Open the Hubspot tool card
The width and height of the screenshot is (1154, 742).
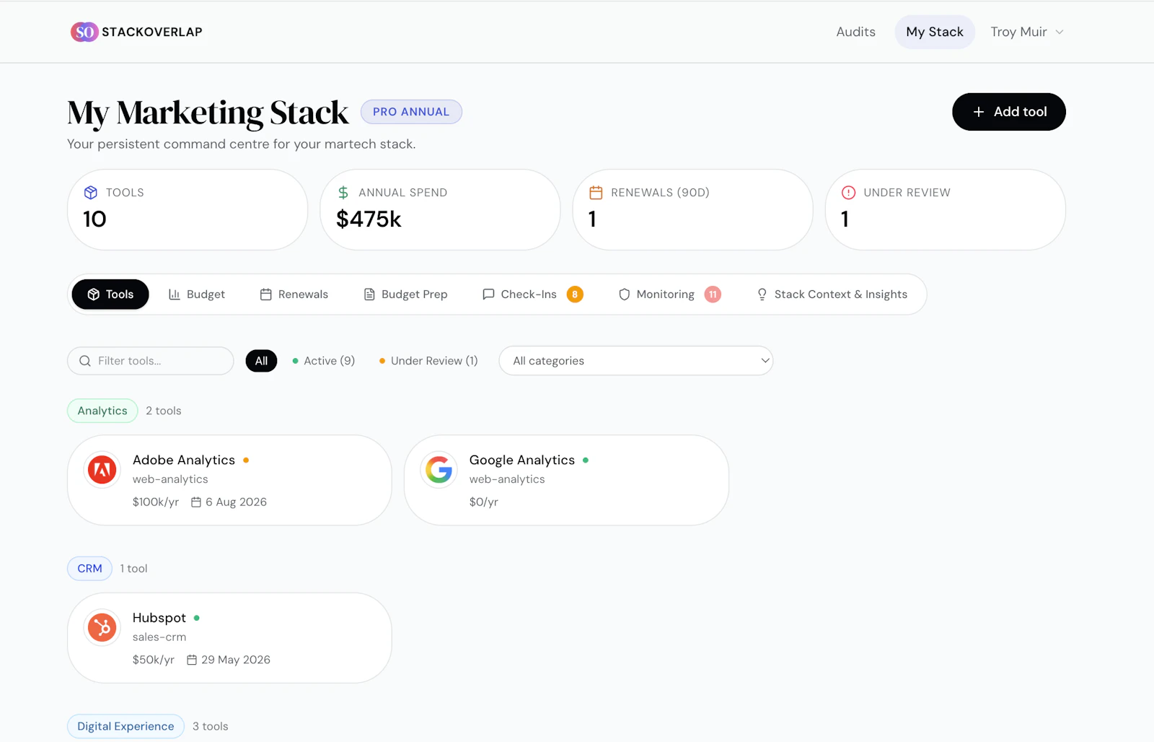229,638
